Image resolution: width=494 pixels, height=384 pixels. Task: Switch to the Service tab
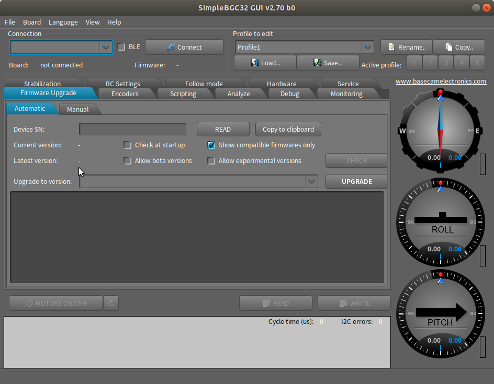point(348,84)
